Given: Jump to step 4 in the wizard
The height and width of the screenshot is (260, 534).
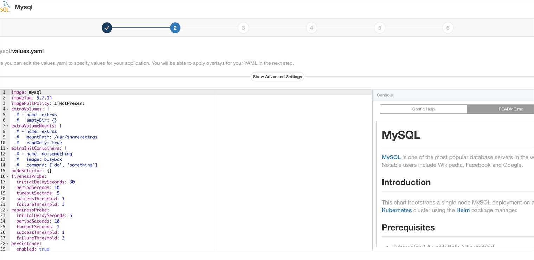Looking at the screenshot, I should pyautogui.click(x=311, y=28).
